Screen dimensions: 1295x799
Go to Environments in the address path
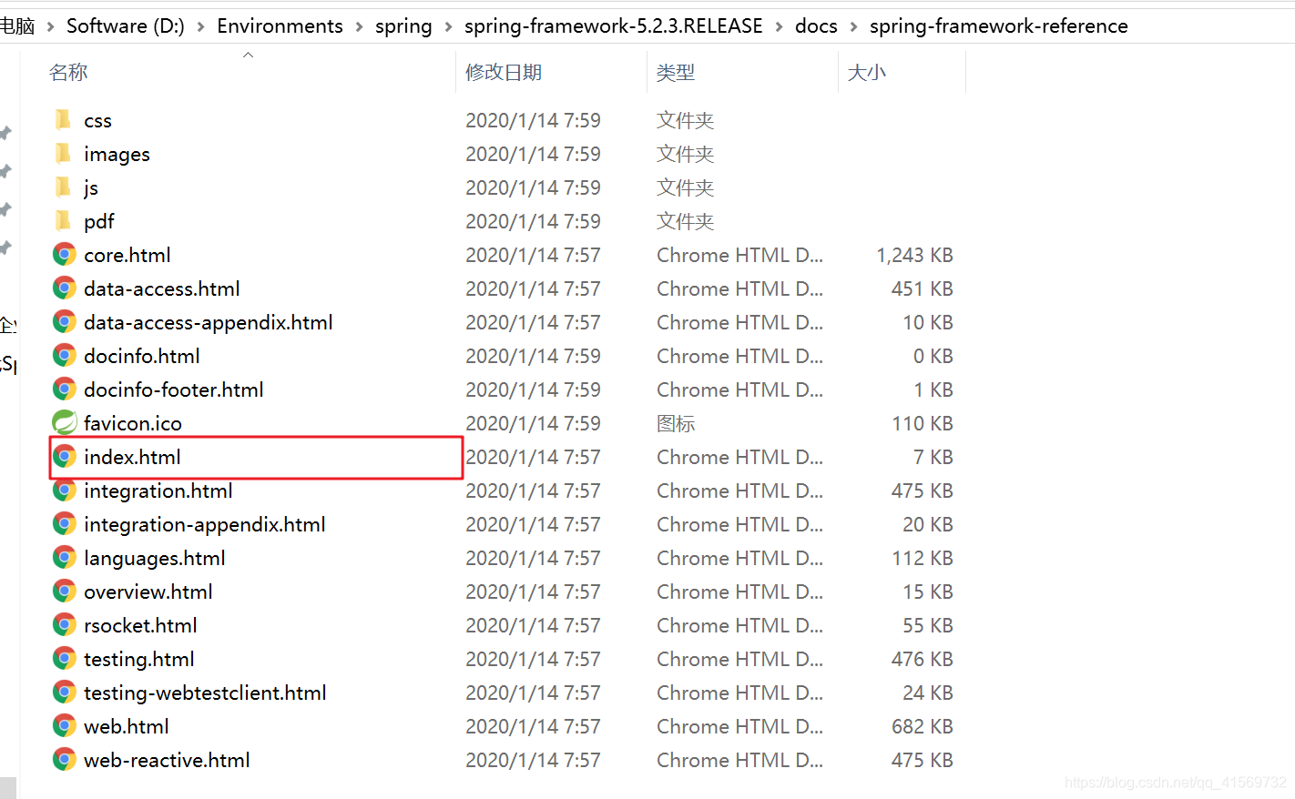pos(280,25)
